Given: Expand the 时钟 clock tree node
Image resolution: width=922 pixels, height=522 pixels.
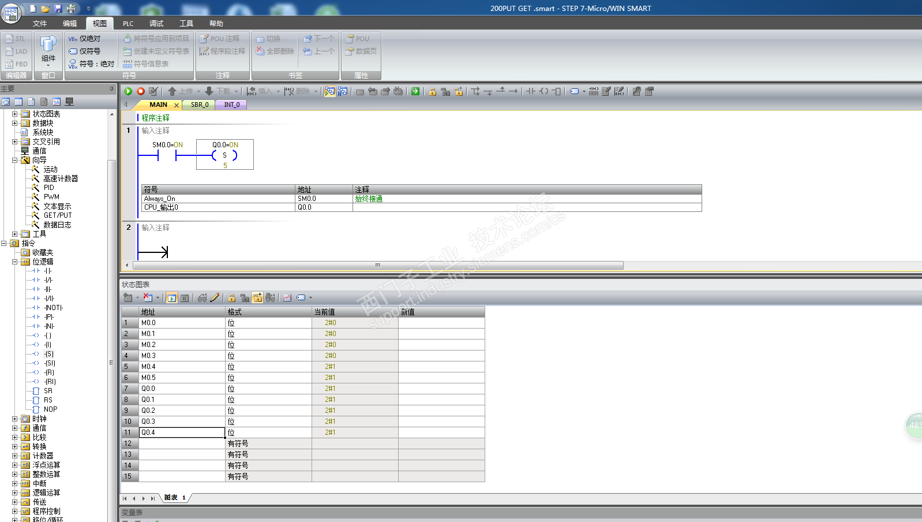Looking at the screenshot, I should point(15,419).
